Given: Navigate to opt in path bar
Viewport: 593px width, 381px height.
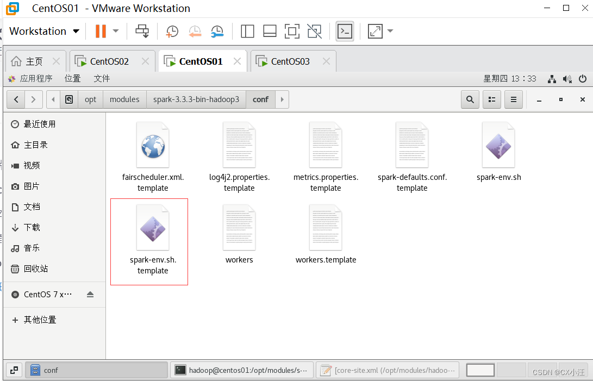Looking at the screenshot, I should pyautogui.click(x=90, y=99).
